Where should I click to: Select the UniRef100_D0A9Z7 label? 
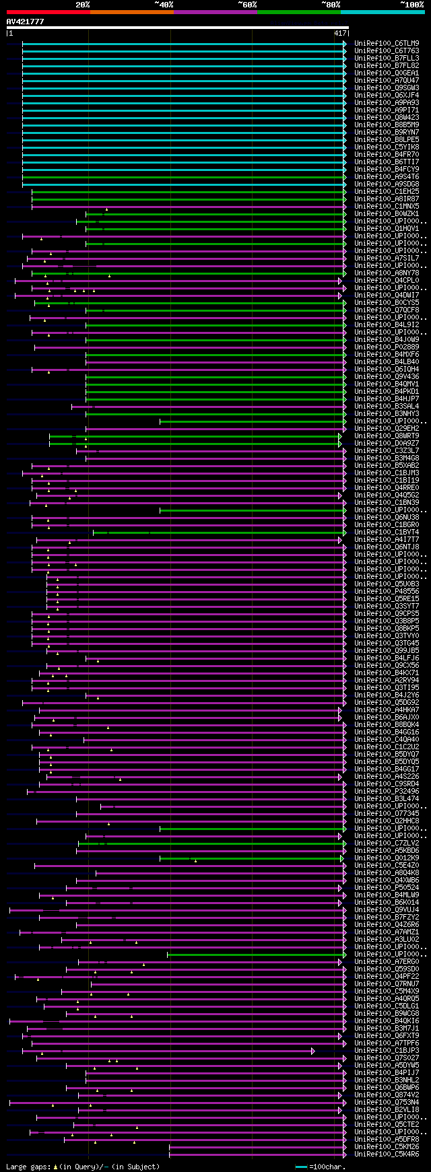(x=387, y=444)
